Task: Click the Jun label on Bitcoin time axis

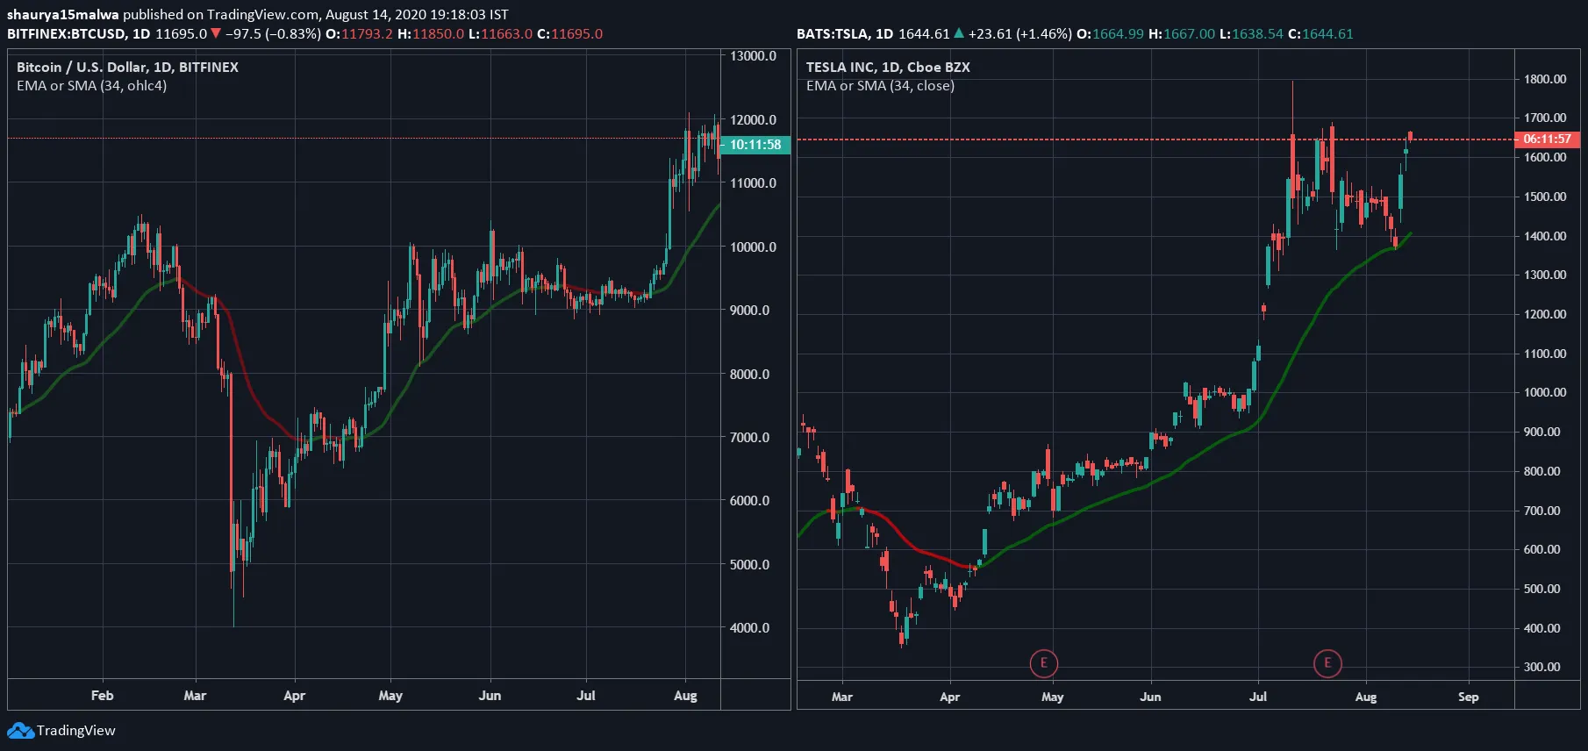Action: [x=490, y=695]
